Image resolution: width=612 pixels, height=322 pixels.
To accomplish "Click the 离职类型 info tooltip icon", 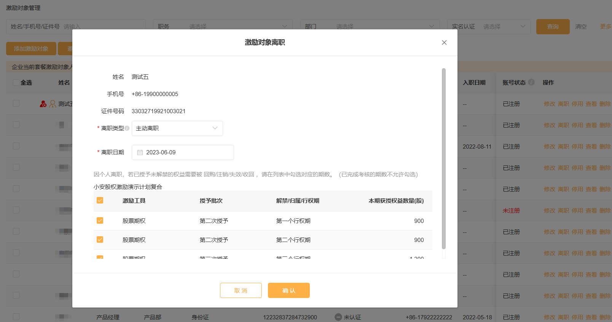I will coord(127,128).
